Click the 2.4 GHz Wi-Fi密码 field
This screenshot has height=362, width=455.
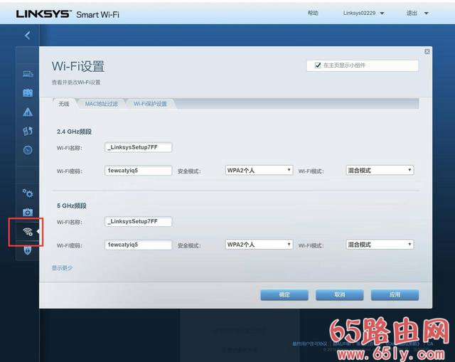pyautogui.click(x=138, y=171)
